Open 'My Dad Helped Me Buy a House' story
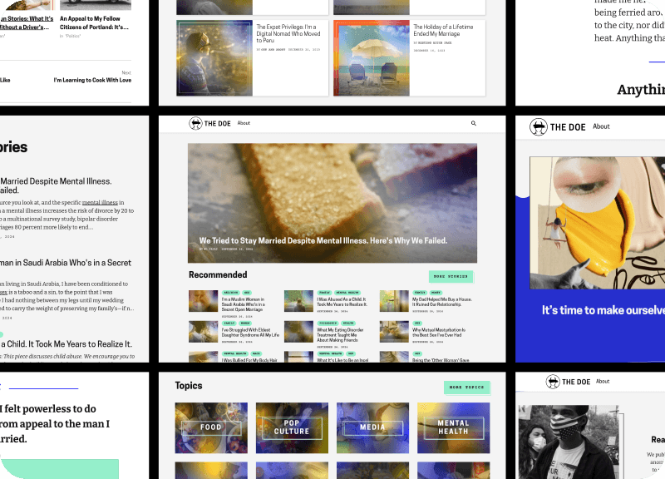The height and width of the screenshot is (479, 665). 442,302
